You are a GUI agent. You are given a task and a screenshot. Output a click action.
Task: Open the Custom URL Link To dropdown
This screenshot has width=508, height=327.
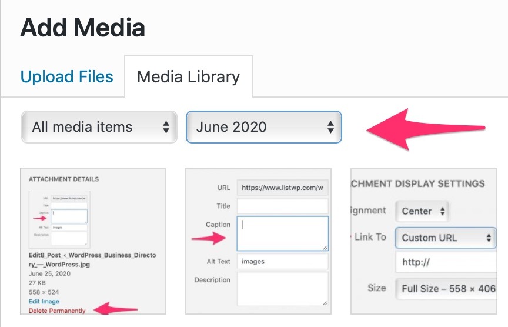[446, 238]
